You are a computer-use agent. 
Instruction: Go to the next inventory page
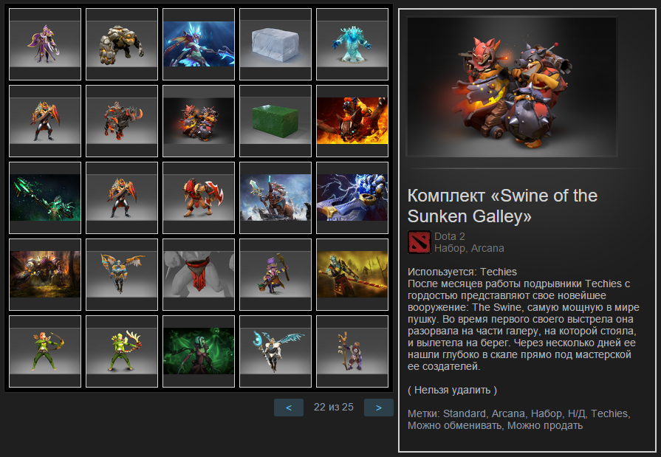379,408
